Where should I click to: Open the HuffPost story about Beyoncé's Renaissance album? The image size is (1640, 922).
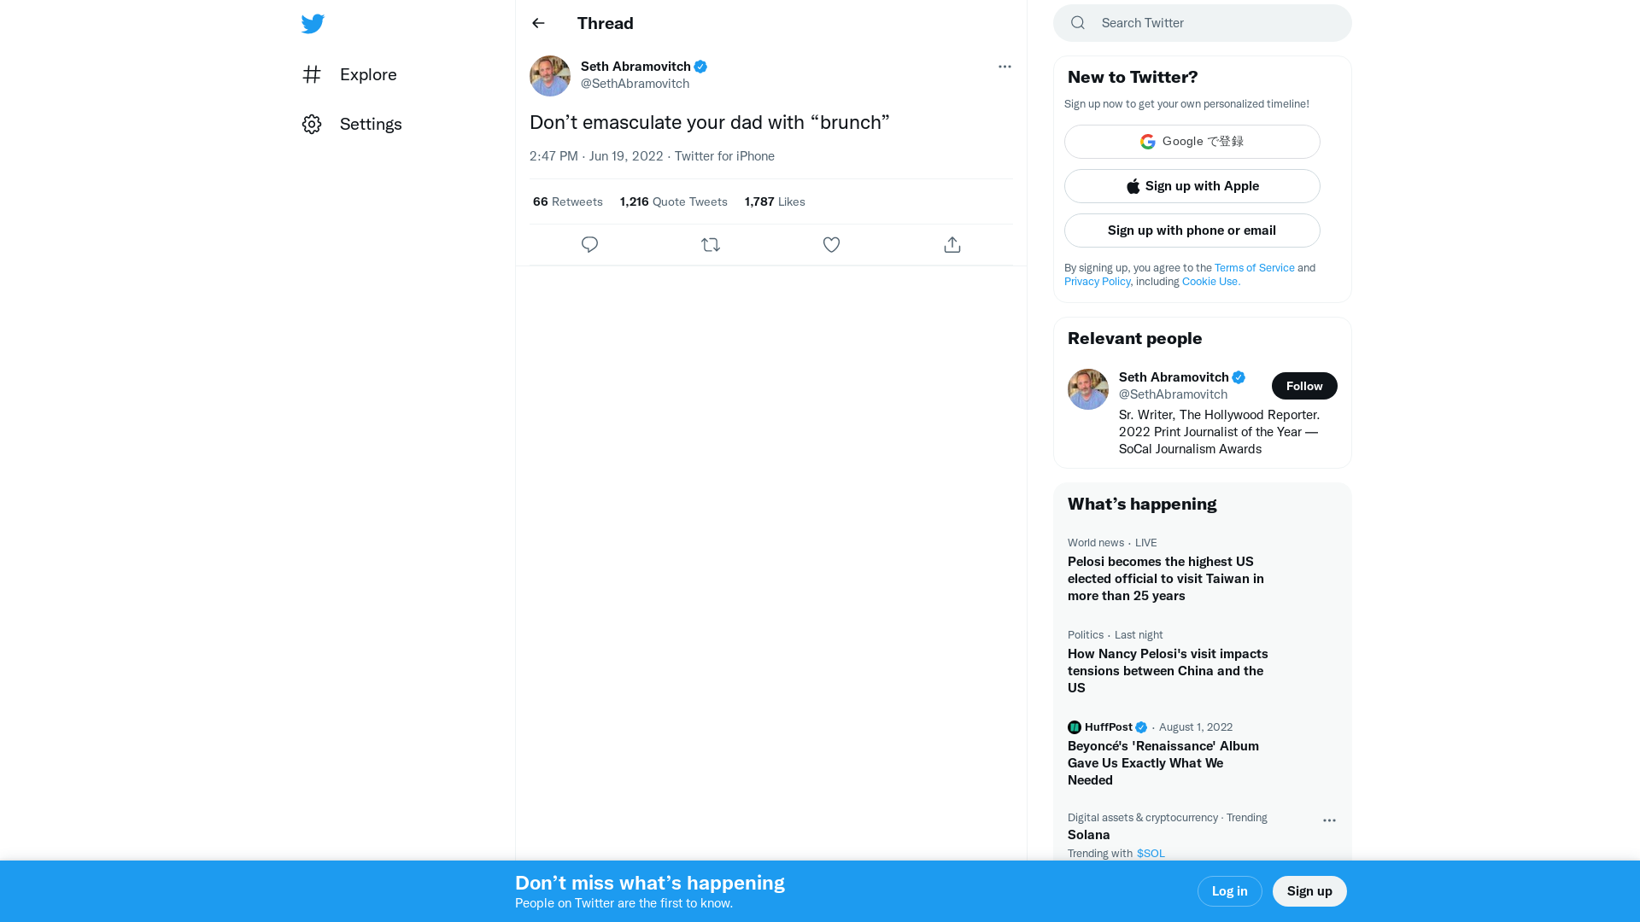pyautogui.click(x=1163, y=762)
